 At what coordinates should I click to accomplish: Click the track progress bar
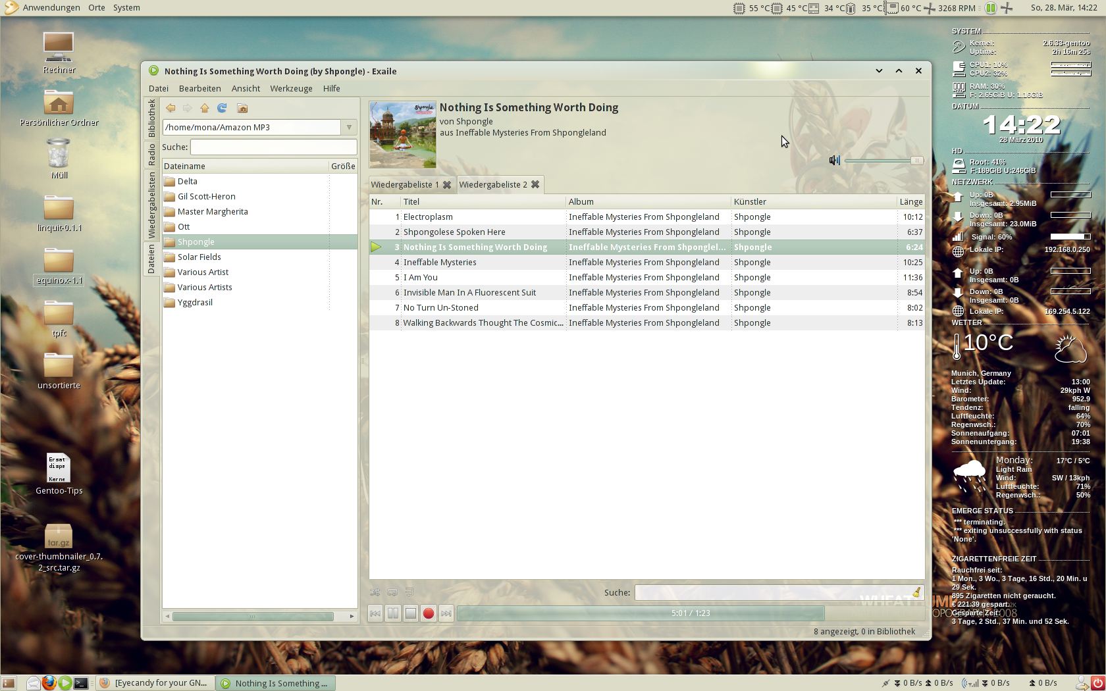pos(691,613)
